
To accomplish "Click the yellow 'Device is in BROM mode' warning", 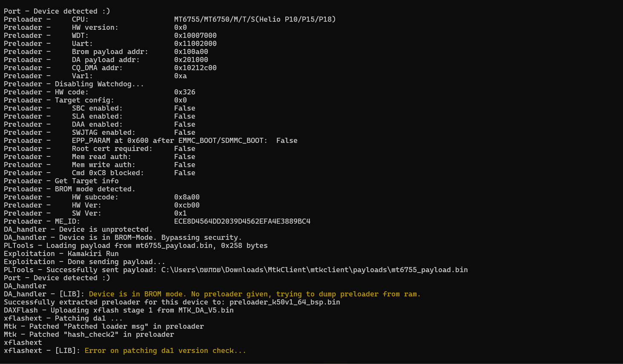I will 255,294.
